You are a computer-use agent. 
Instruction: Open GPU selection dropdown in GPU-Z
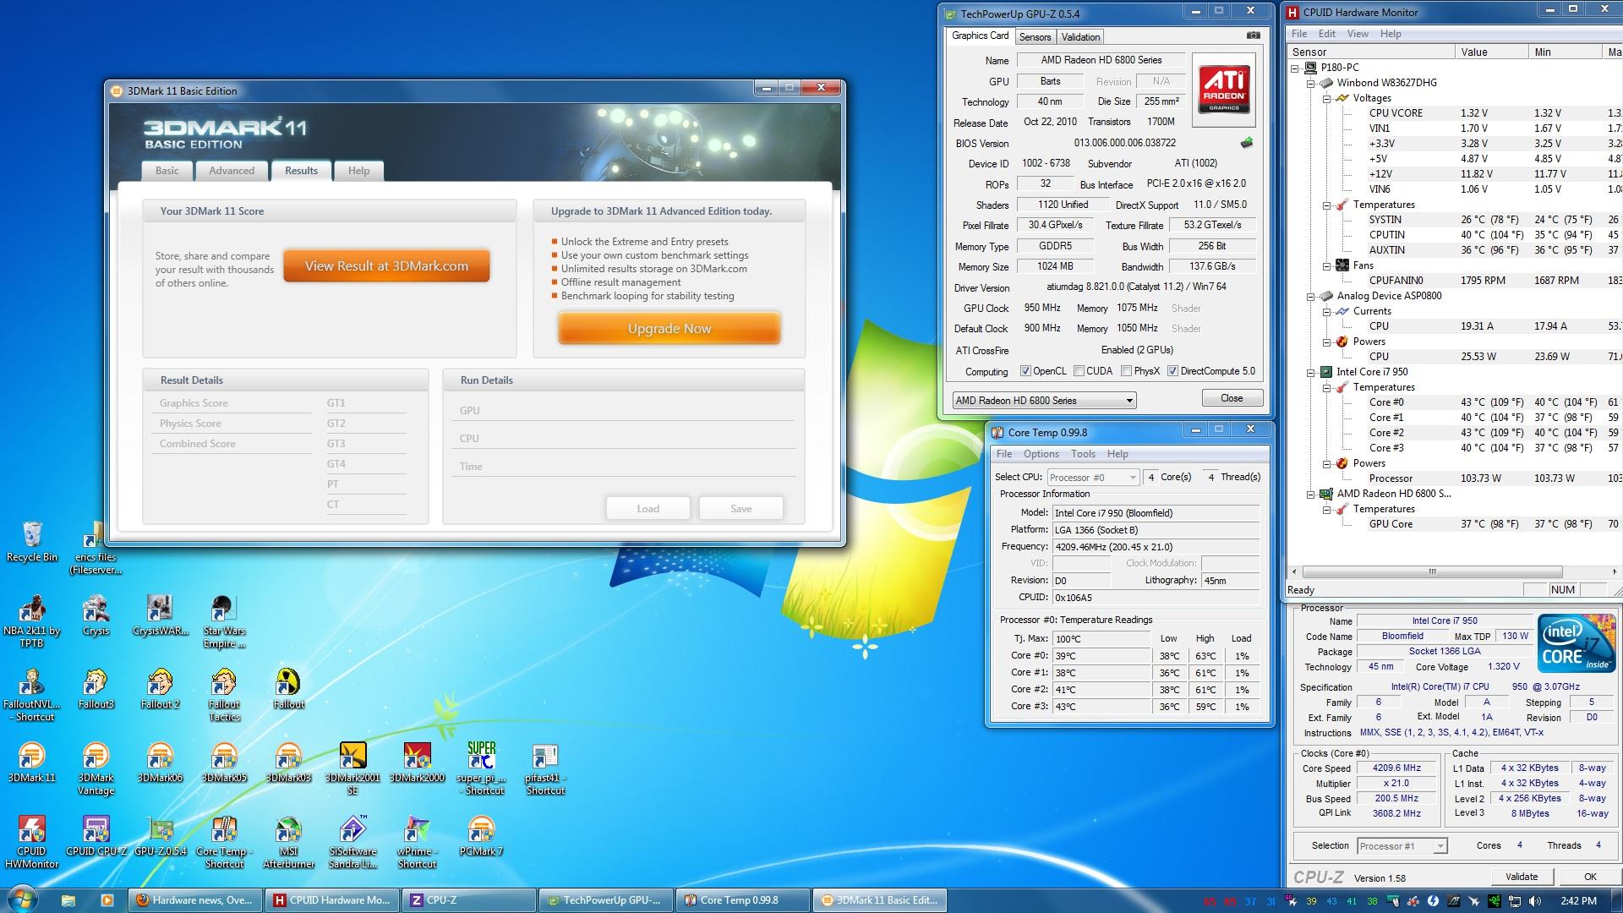pos(1044,401)
